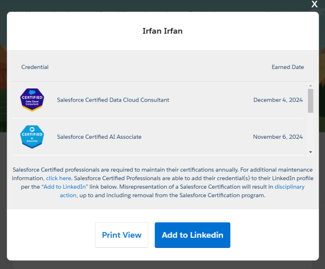The height and width of the screenshot is (269, 325).
Task: Click the date December 4, 2024
Action: click(278, 100)
